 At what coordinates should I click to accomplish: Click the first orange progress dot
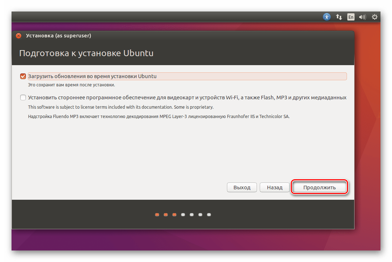(x=157, y=215)
